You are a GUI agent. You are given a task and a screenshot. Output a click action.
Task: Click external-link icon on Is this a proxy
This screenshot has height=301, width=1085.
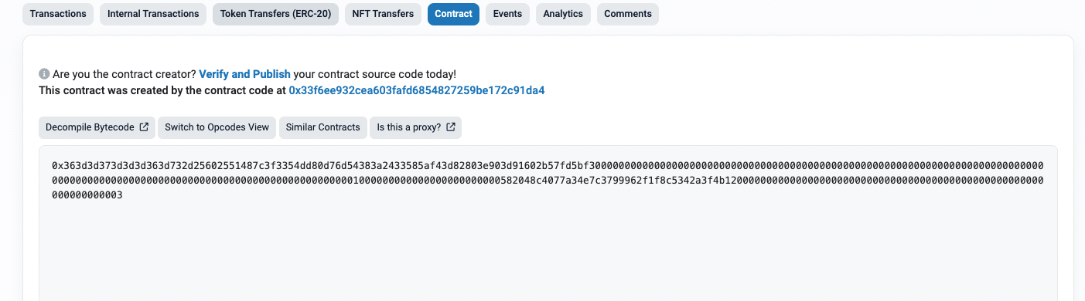pyautogui.click(x=451, y=127)
